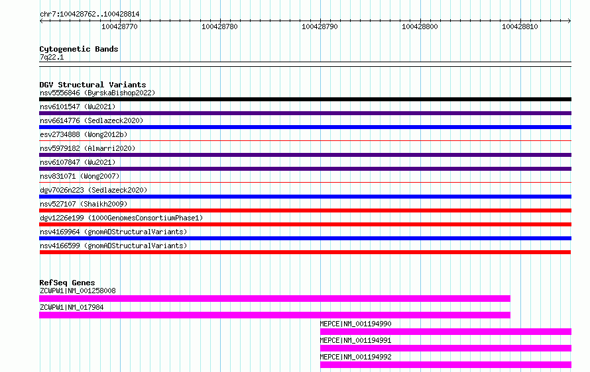Click the chr7:100428762..100428814 region label
The image size is (590, 372).
coord(89,14)
